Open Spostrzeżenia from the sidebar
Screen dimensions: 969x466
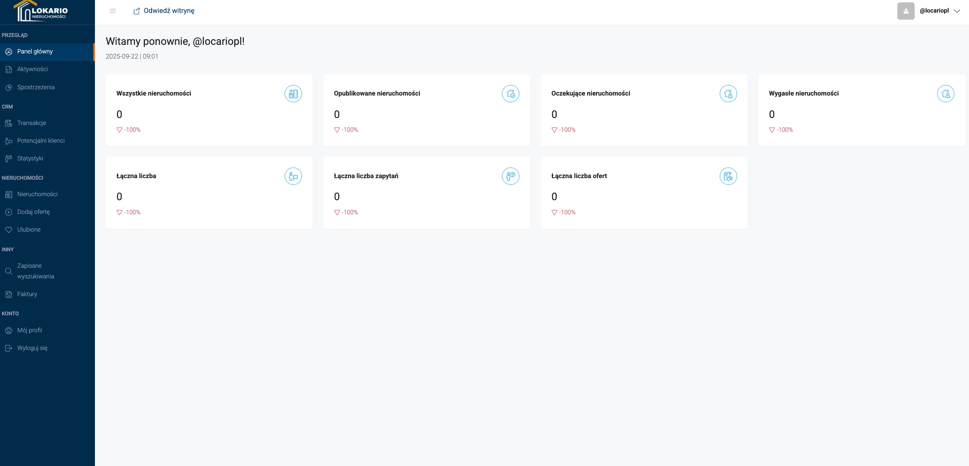tap(36, 87)
